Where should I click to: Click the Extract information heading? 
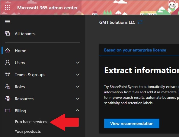tap(142, 70)
